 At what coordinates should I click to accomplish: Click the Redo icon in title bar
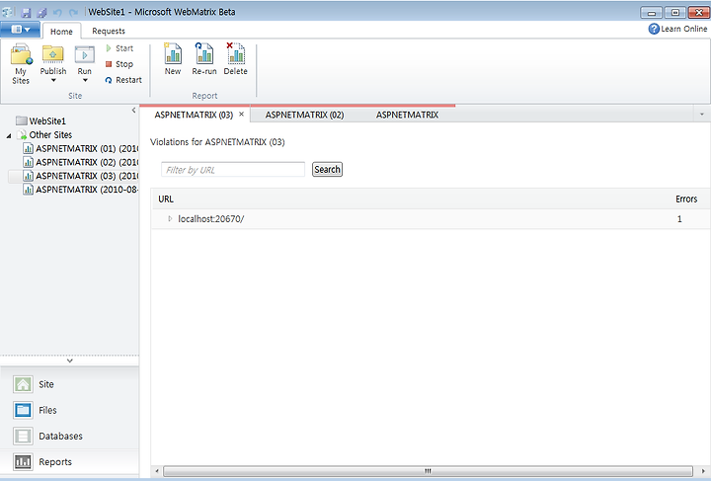[x=73, y=12]
